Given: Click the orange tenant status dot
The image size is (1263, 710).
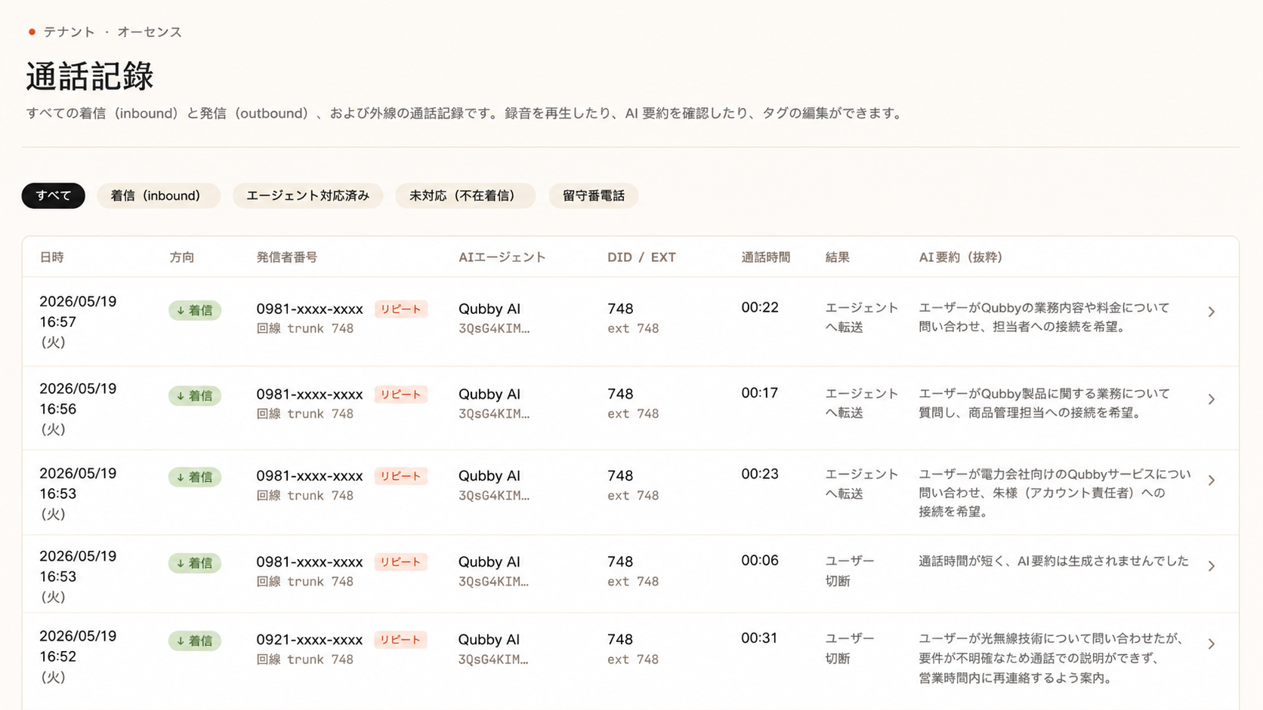Looking at the screenshot, I should coord(32,32).
